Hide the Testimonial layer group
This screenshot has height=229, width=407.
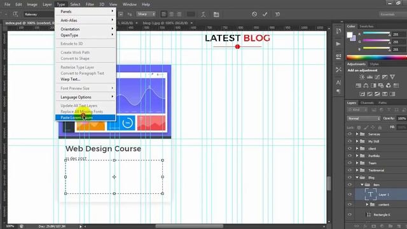tap(349, 170)
